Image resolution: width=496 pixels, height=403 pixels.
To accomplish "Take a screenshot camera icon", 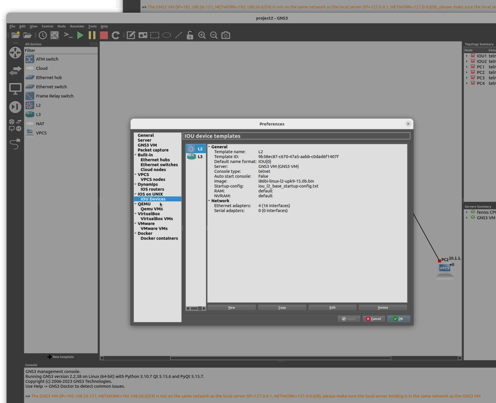I will (226, 35).
